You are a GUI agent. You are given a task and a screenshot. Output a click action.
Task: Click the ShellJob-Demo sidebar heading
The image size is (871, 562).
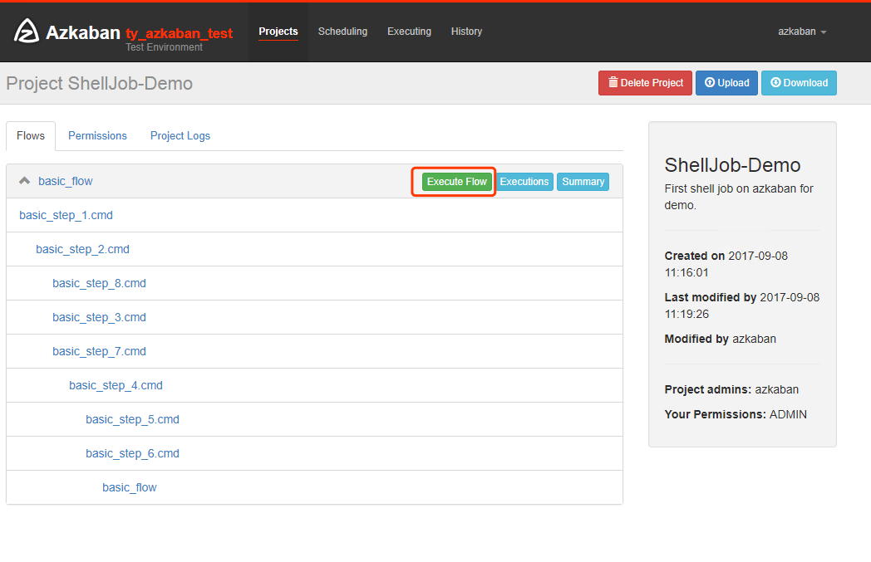click(732, 164)
